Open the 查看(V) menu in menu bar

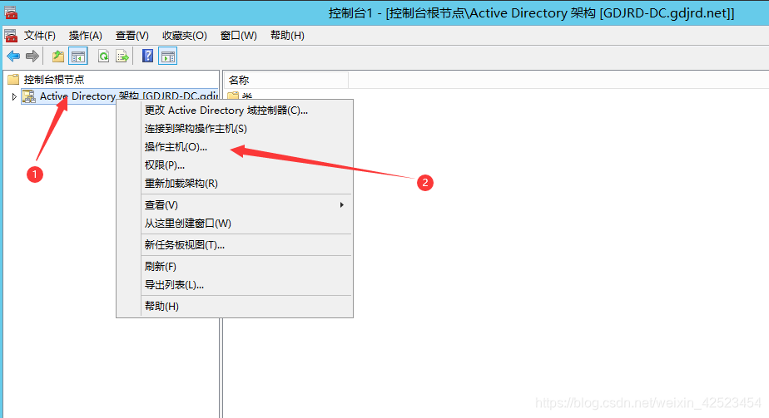tap(132, 35)
